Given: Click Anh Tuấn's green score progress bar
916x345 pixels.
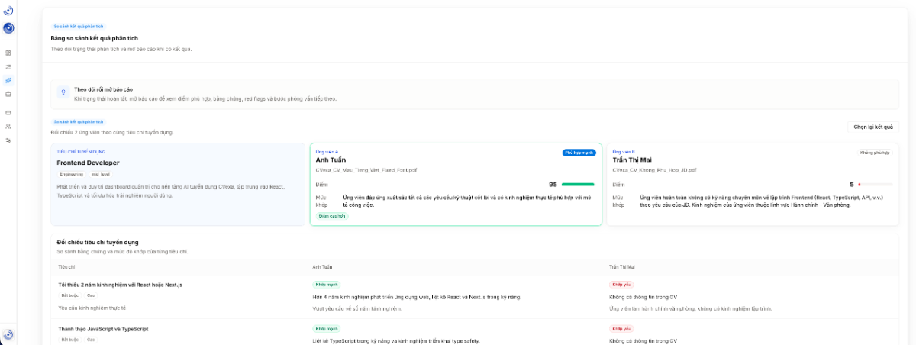Looking at the screenshot, I should point(578,184).
